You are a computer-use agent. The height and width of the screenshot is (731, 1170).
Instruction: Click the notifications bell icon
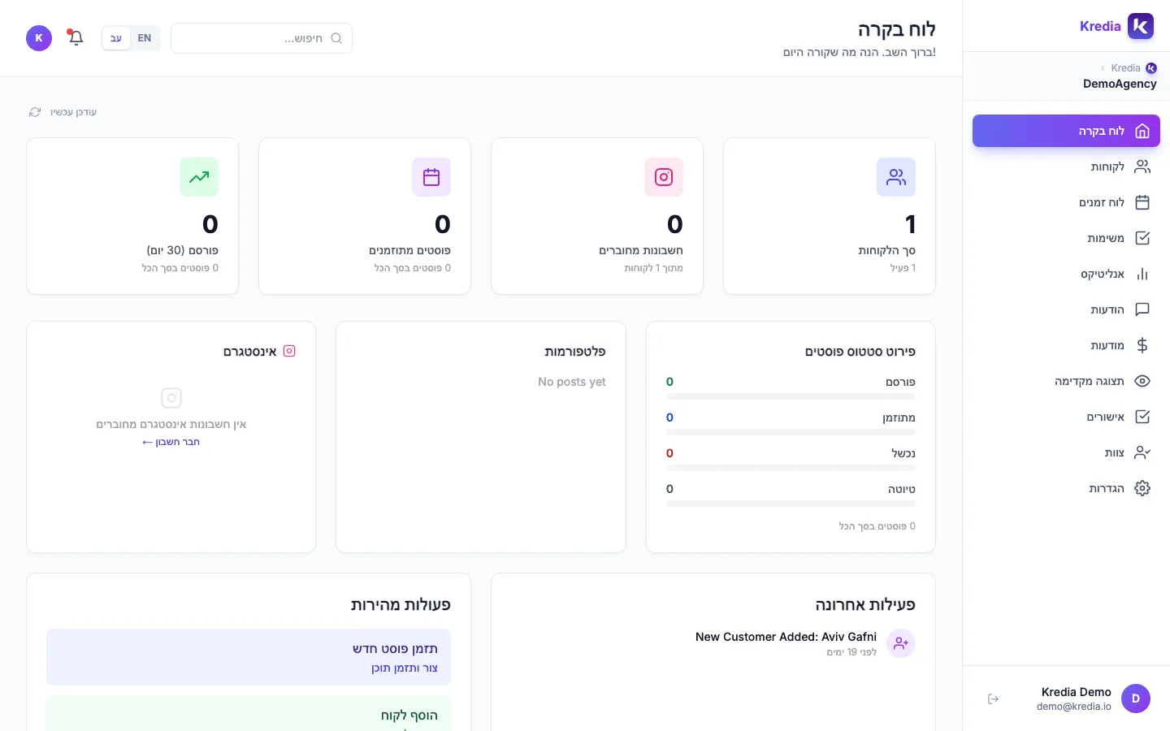click(x=76, y=38)
